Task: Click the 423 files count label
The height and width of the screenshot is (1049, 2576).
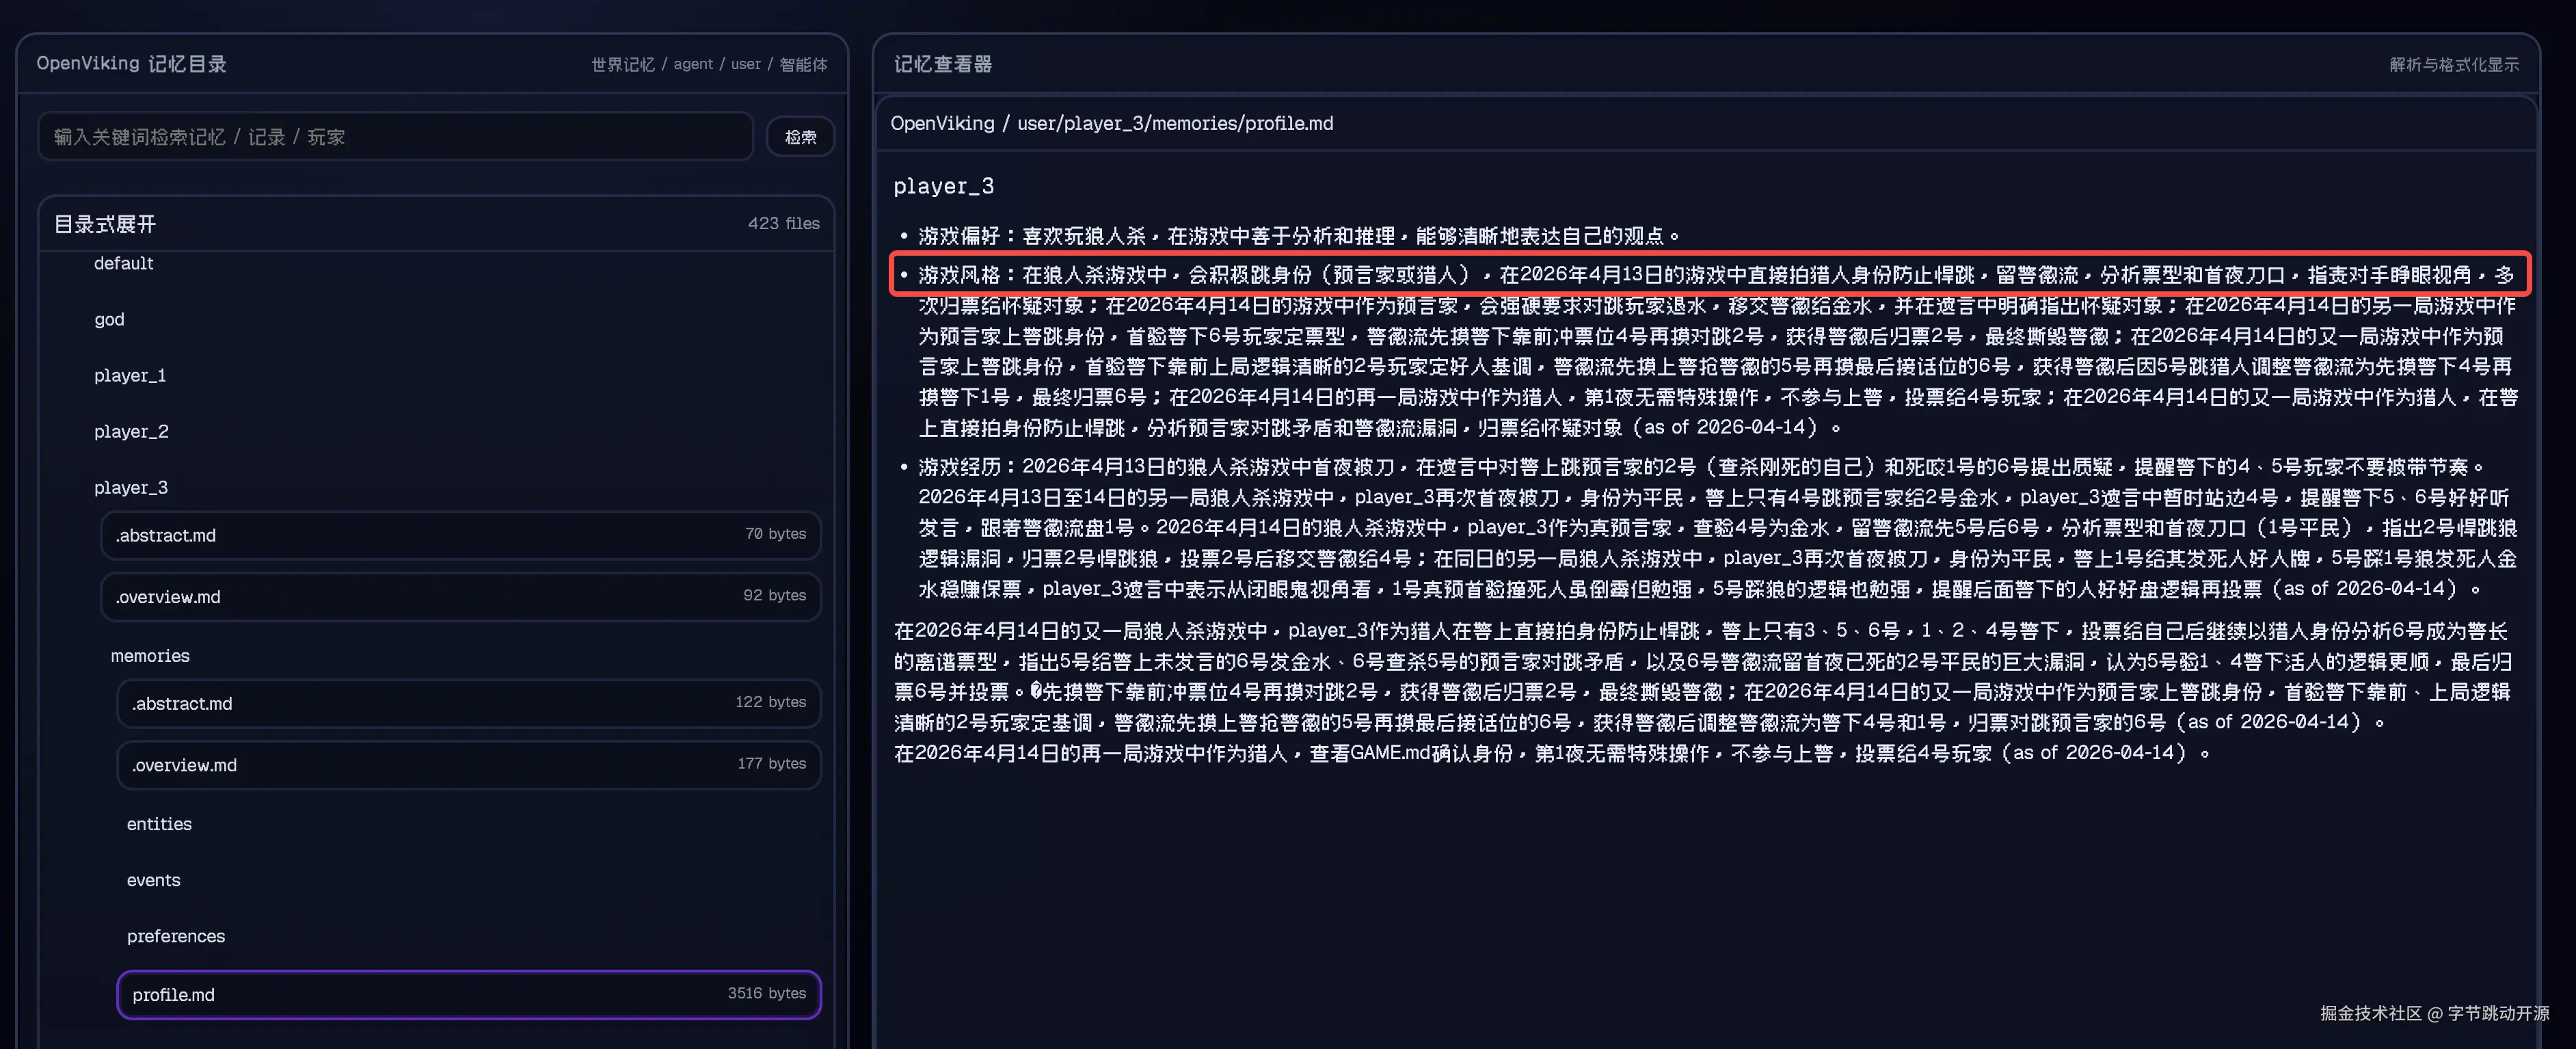Action: coord(783,223)
